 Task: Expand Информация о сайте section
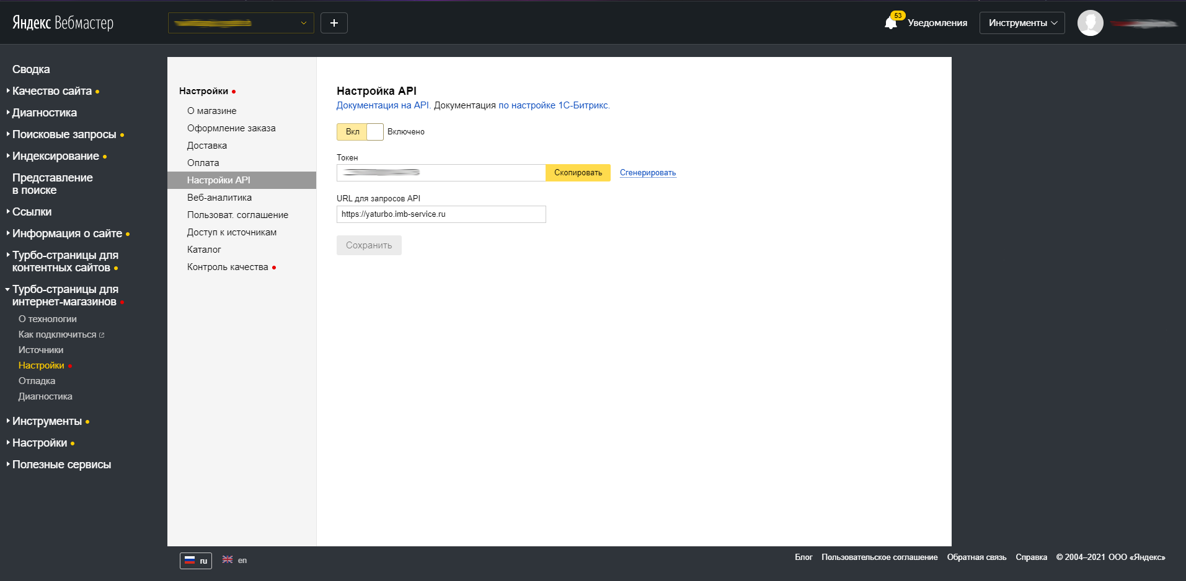(x=68, y=234)
